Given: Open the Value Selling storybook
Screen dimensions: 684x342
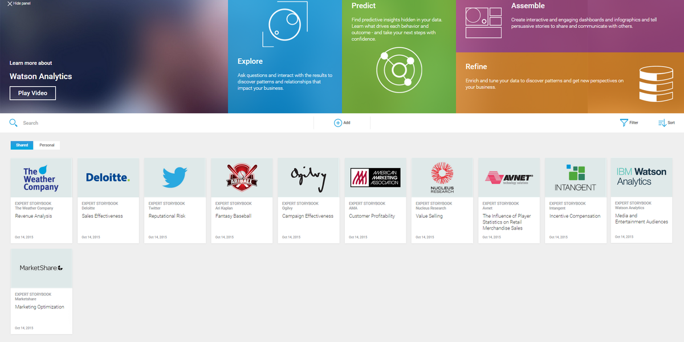Looking at the screenshot, I should (x=430, y=216).
